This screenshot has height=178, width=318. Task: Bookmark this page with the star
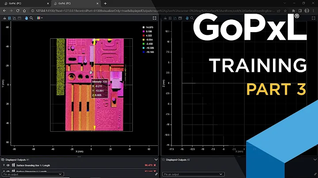[x=285, y=11]
